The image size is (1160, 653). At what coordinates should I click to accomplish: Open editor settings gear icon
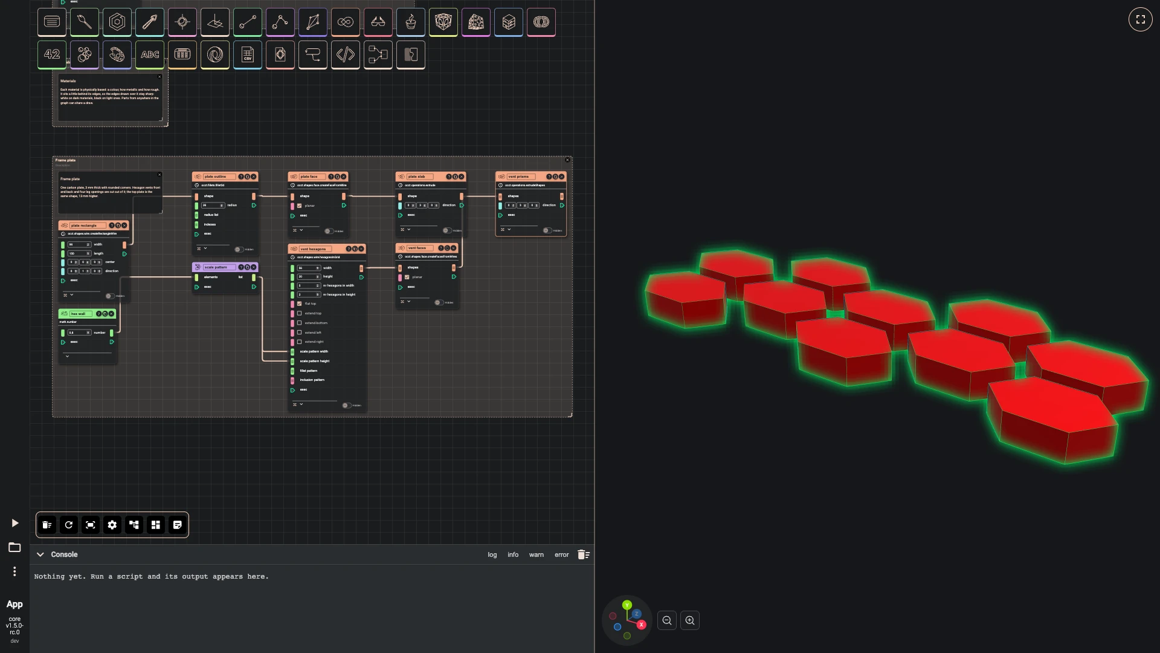coord(112,525)
